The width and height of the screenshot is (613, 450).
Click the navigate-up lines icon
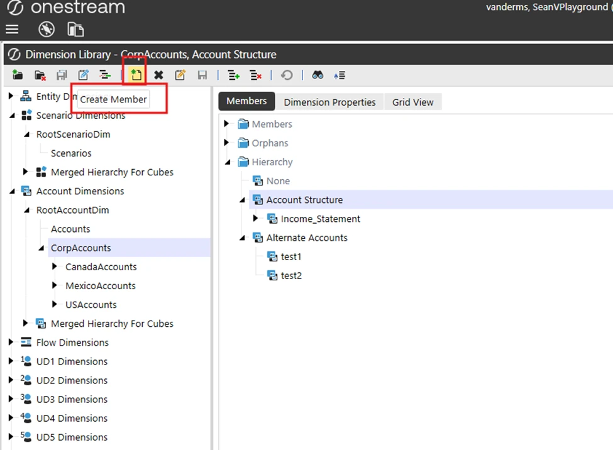[340, 75]
